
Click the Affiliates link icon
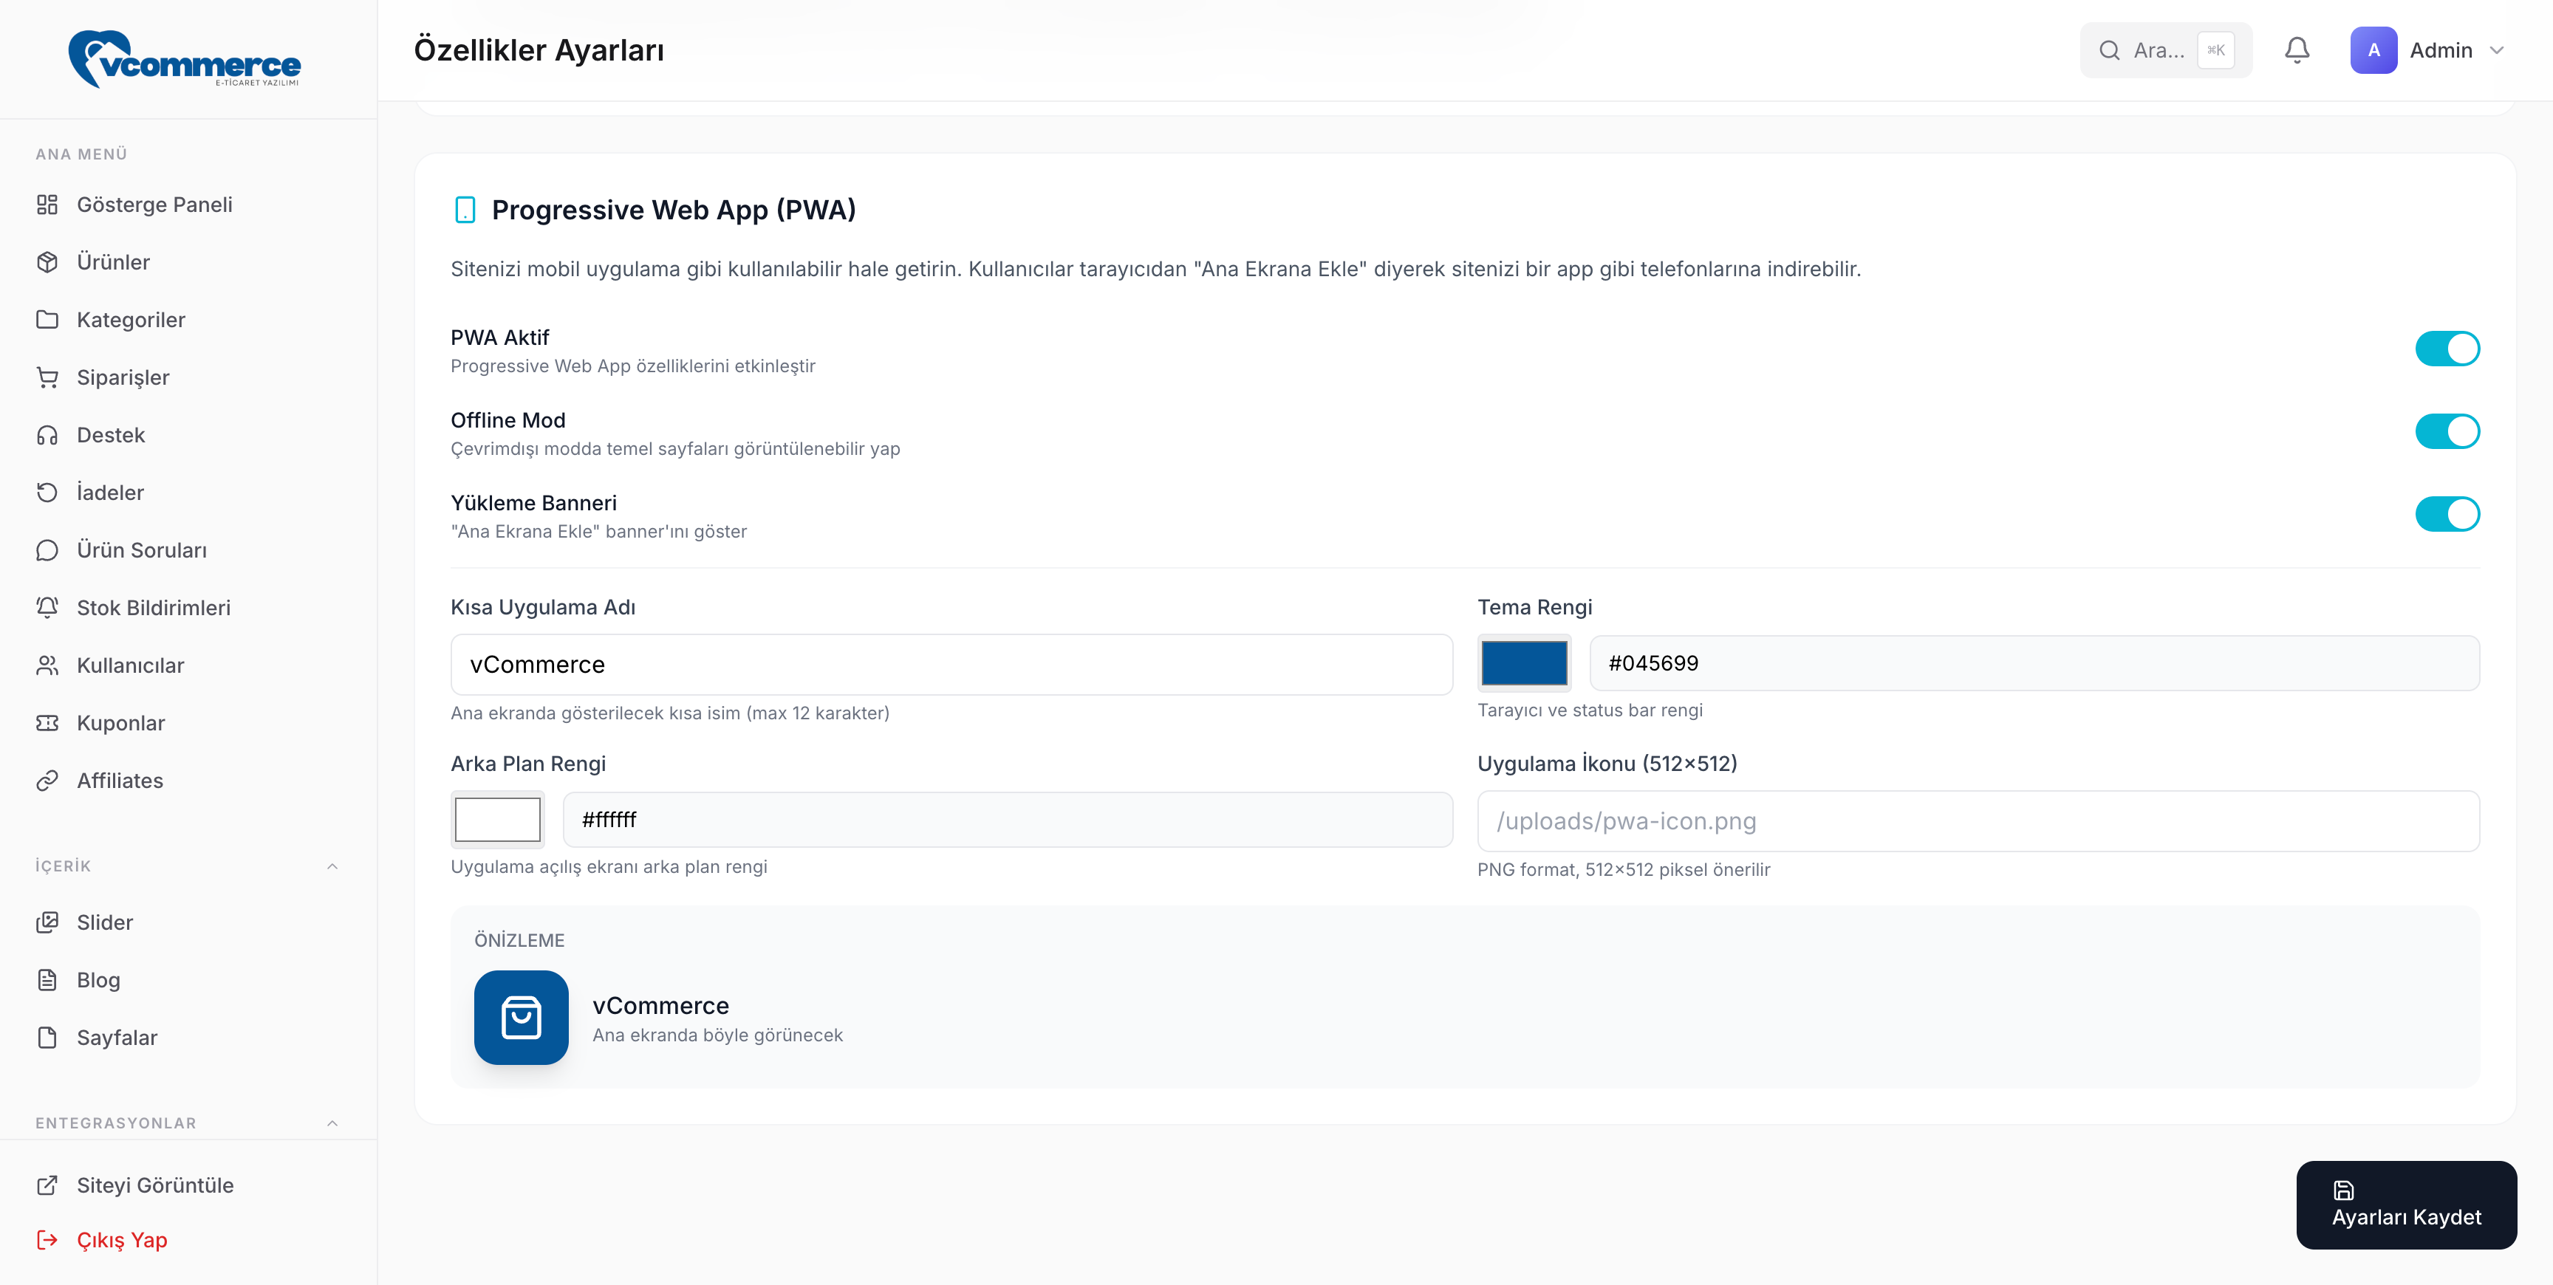pyautogui.click(x=47, y=781)
